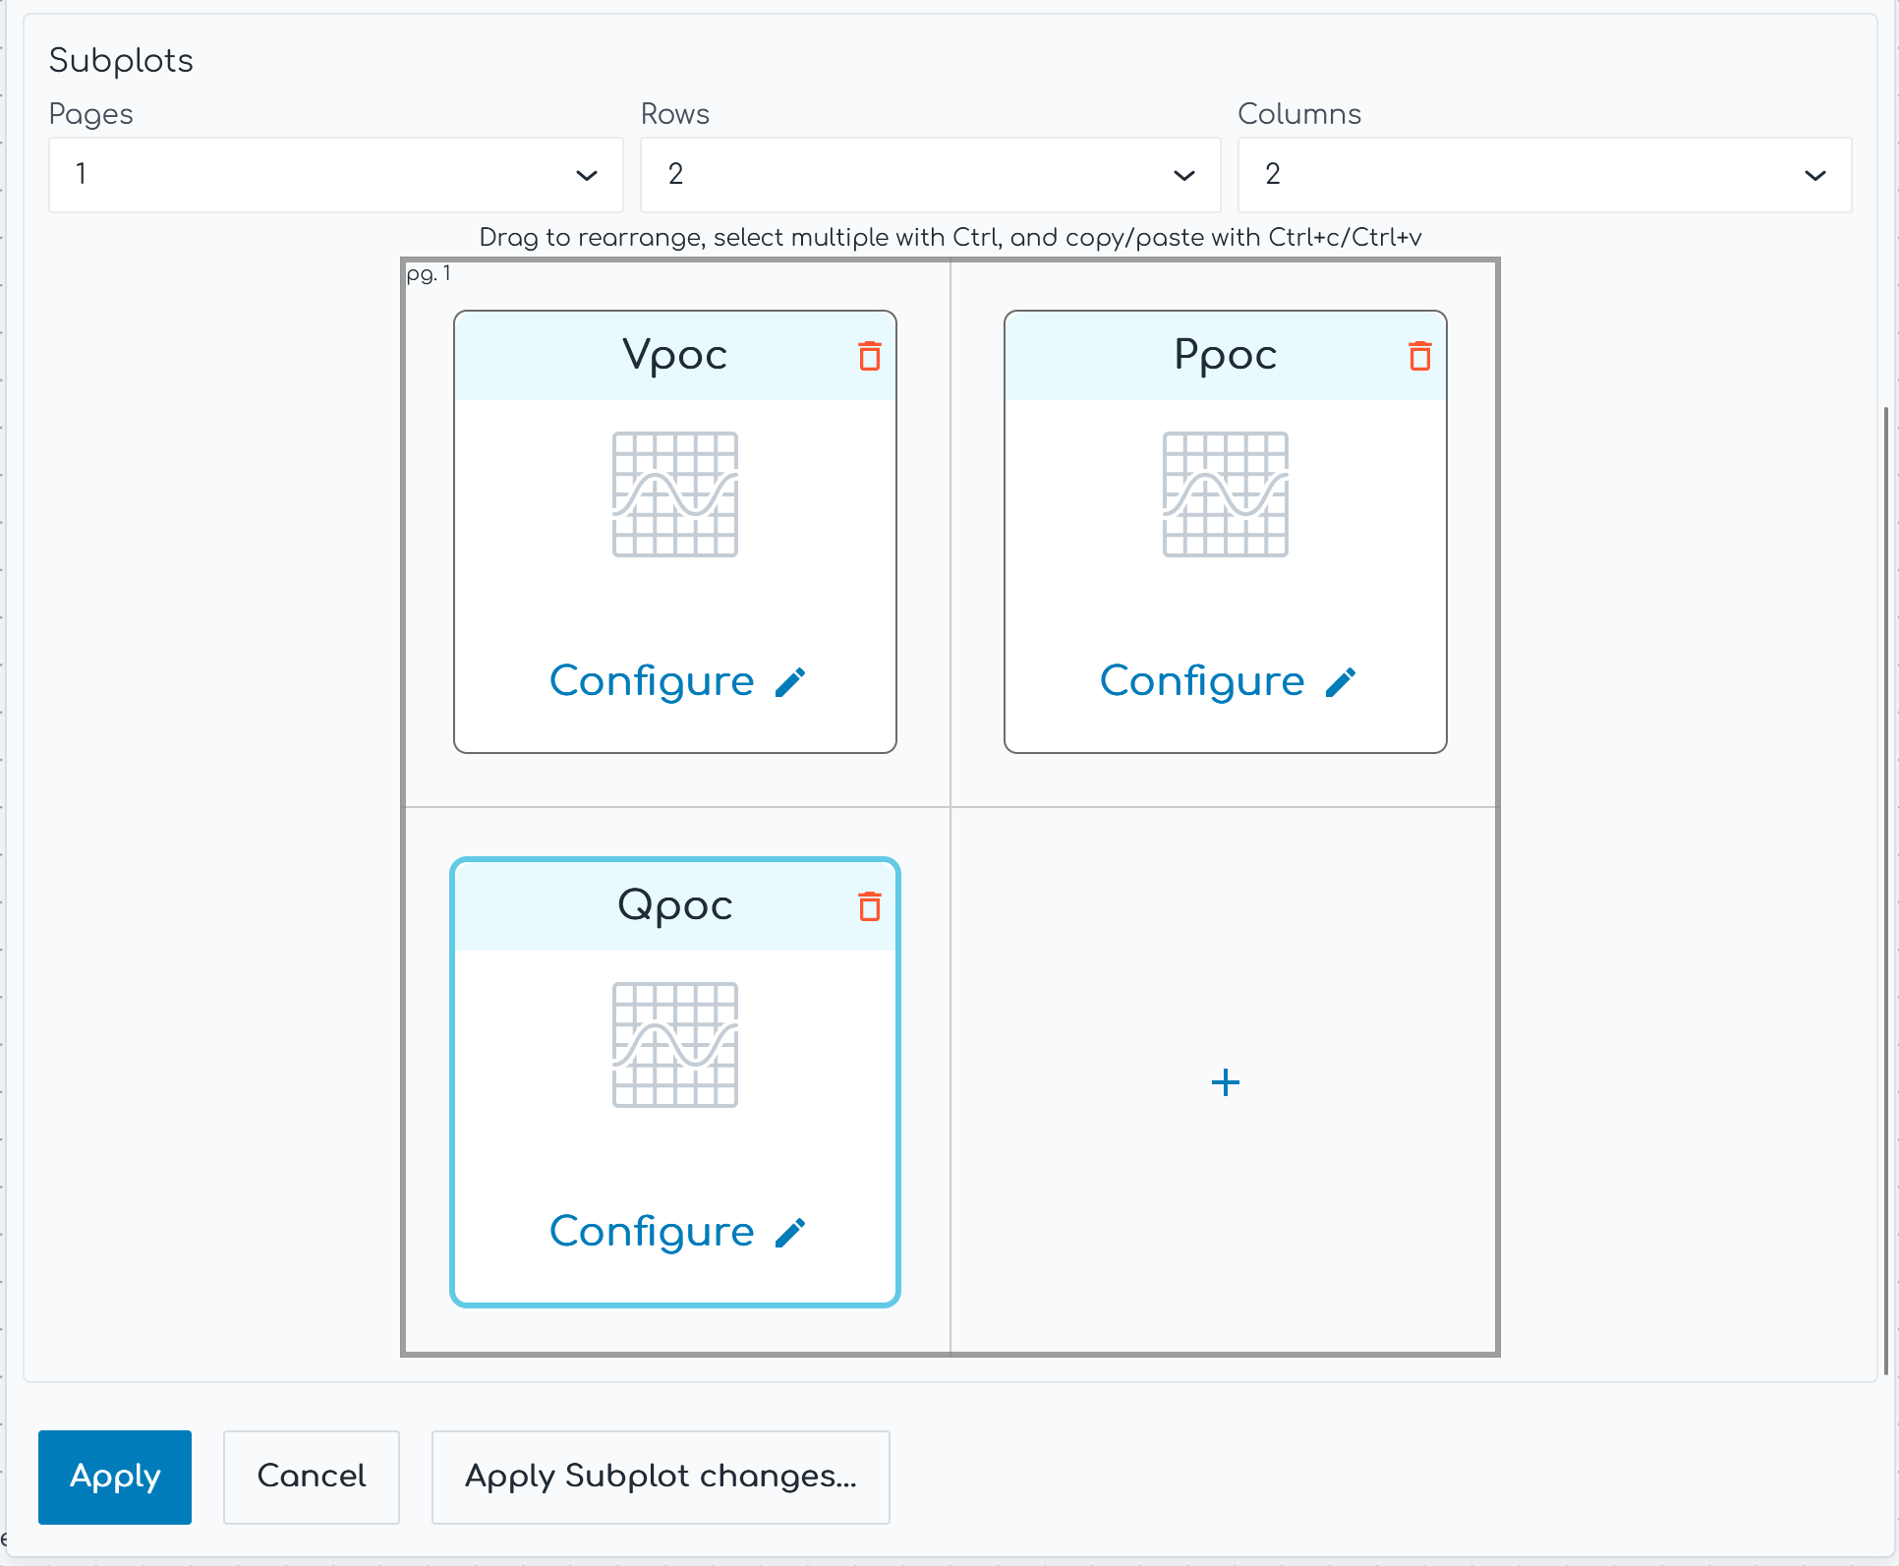Configure the Vpoc subplot
The image size is (1899, 1566).
pyautogui.click(x=675, y=681)
